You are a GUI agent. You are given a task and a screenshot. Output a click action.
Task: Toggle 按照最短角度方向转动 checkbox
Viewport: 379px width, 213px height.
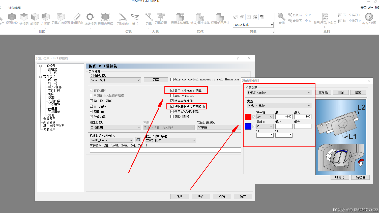click(x=172, y=106)
